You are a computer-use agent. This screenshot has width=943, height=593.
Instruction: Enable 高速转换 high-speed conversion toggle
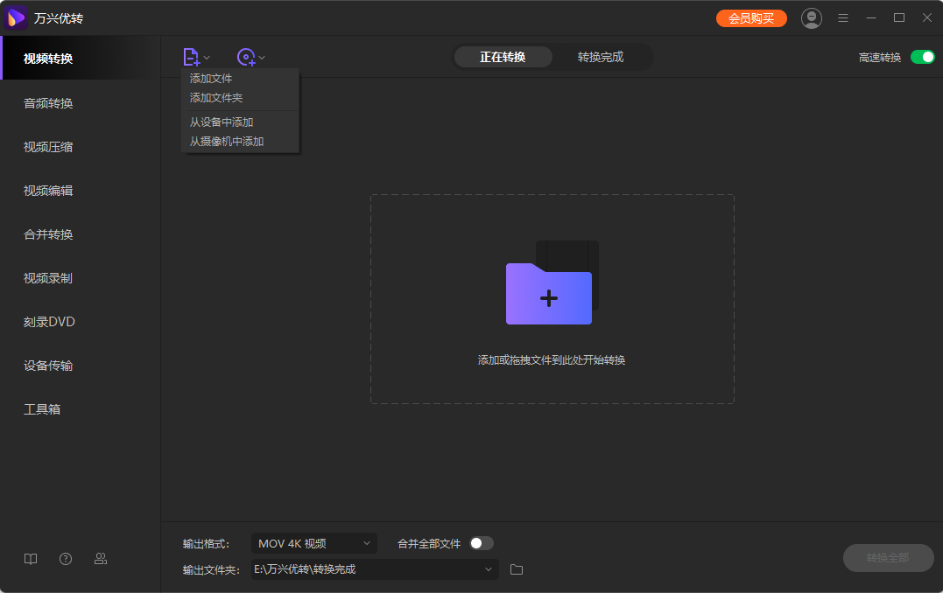point(922,56)
